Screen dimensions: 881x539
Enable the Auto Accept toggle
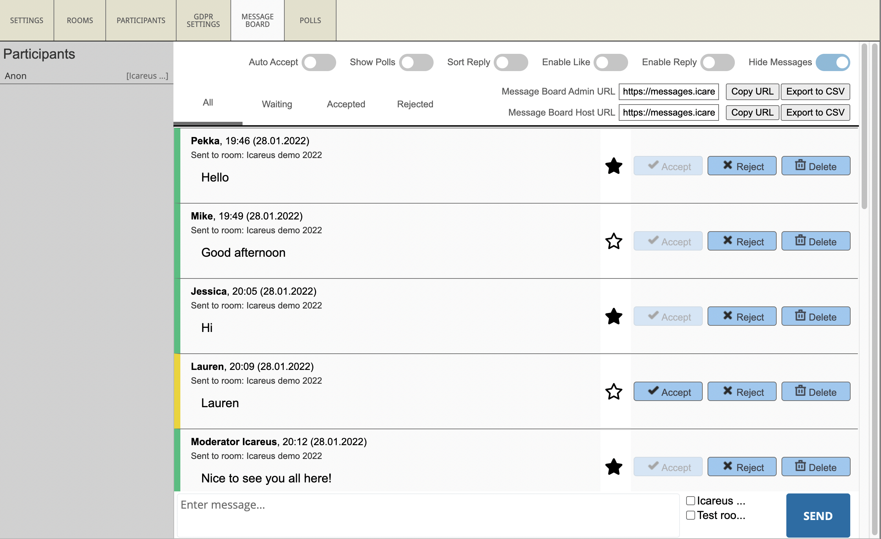click(318, 62)
